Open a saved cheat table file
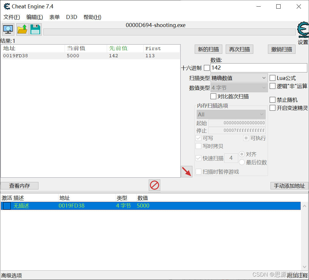 [22, 29]
